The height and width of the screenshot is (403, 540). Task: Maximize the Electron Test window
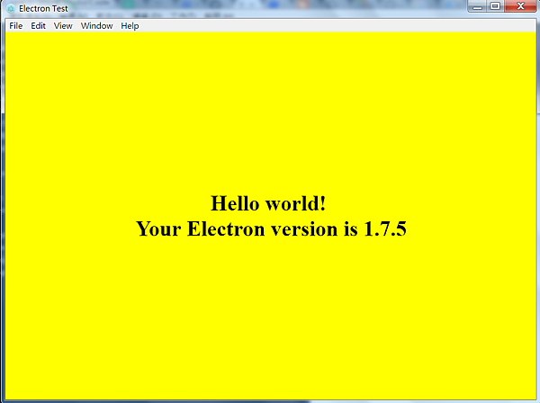point(495,6)
